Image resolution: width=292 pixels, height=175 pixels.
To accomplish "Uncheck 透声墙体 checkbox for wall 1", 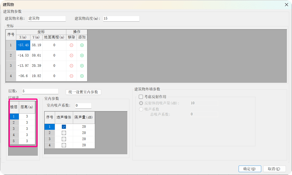I will point(64,127).
